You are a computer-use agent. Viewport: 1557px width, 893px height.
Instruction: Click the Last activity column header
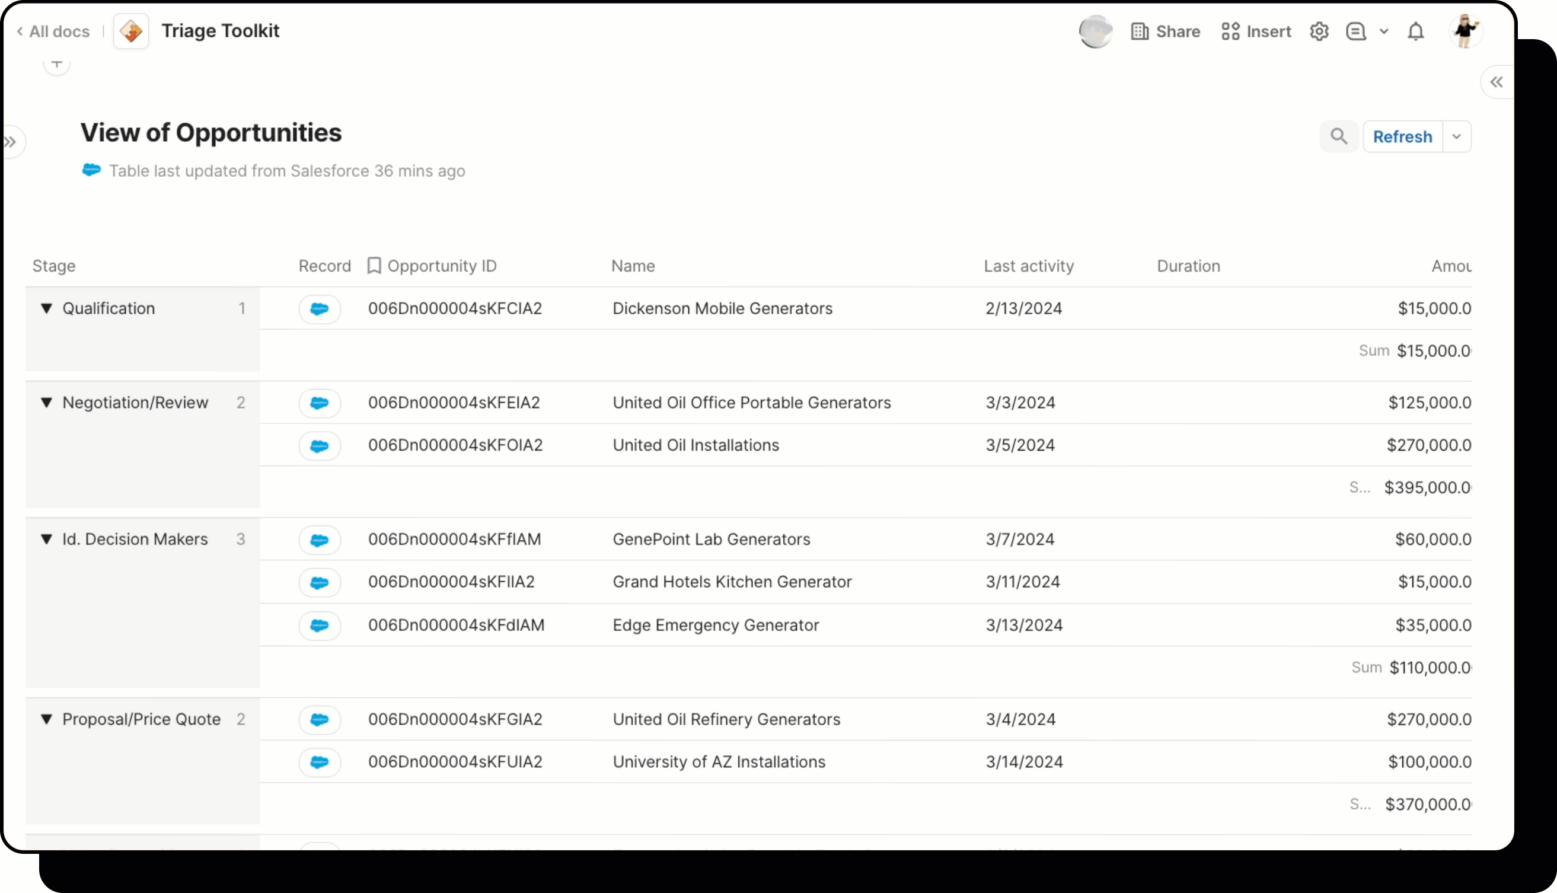(1029, 266)
